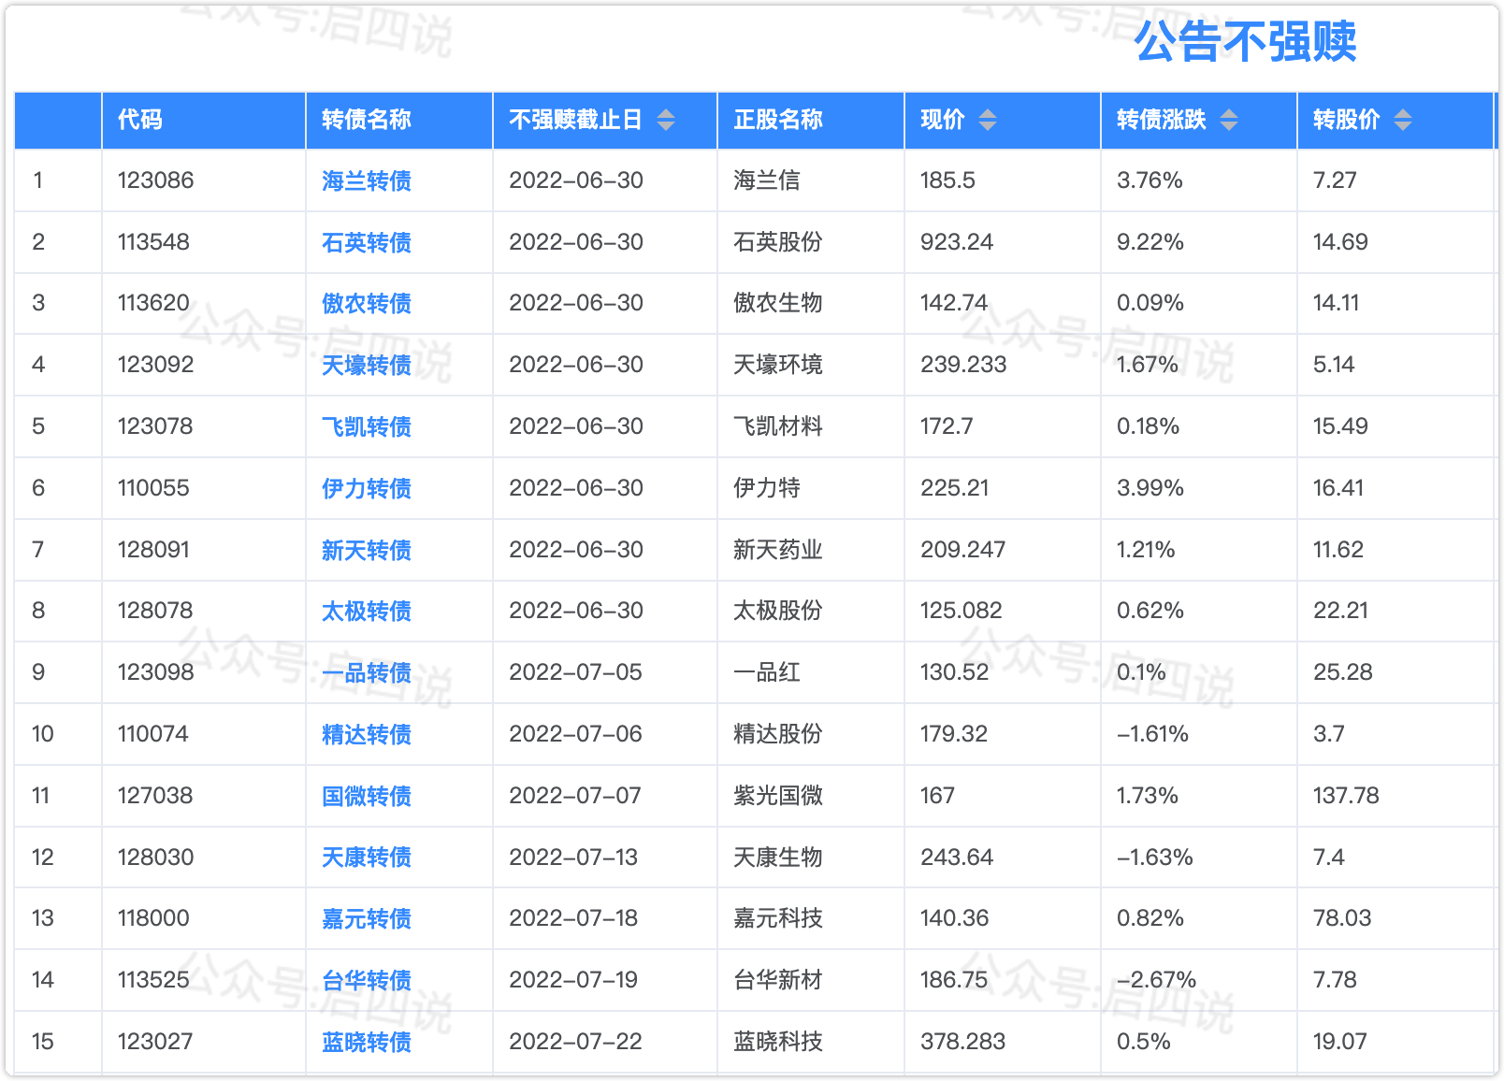Open the 石英转债 bond link
This screenshot has width=1504, height=1081.
pos(365,241)
